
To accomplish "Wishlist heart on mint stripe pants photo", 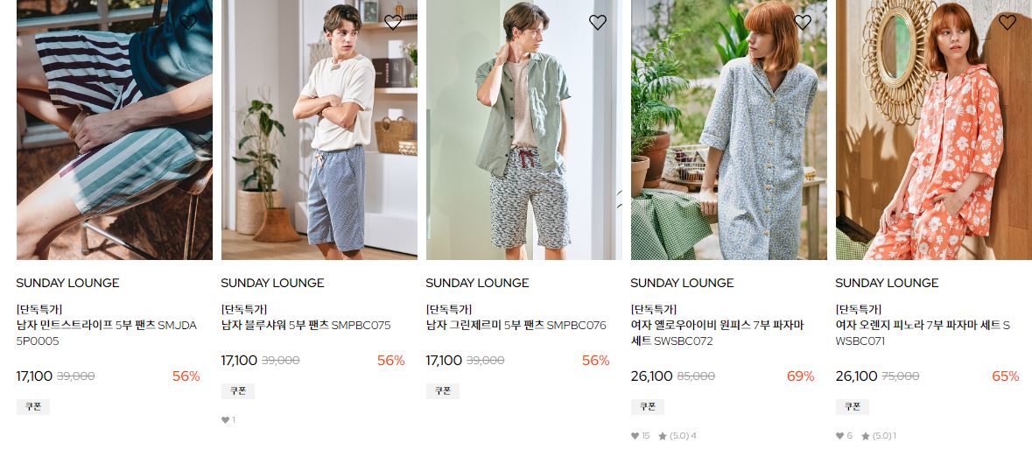I will [188, 23].
